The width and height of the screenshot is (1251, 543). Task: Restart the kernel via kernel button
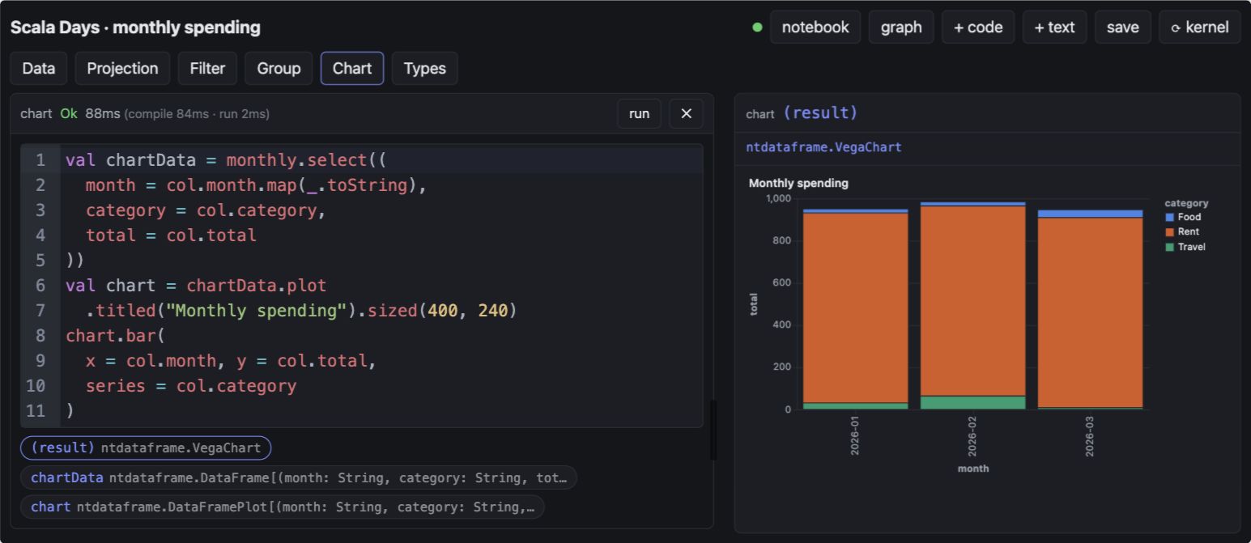tap(1199, 27)
